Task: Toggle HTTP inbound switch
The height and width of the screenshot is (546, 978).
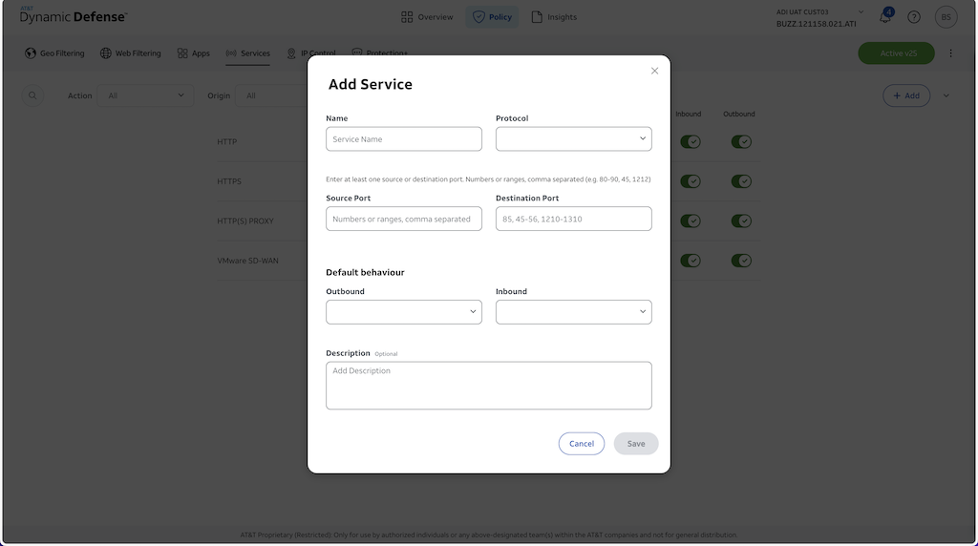Action: [691, 141]
